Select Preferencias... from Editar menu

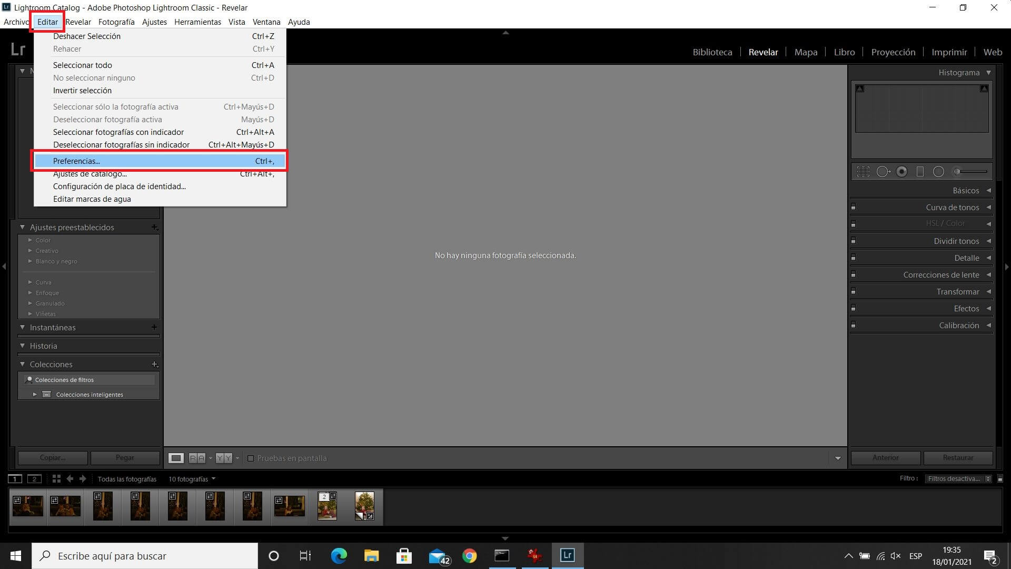pyautogui.click(x=160, y=161)
